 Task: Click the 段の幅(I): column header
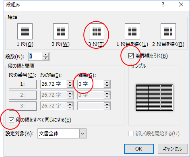point(51,75)
